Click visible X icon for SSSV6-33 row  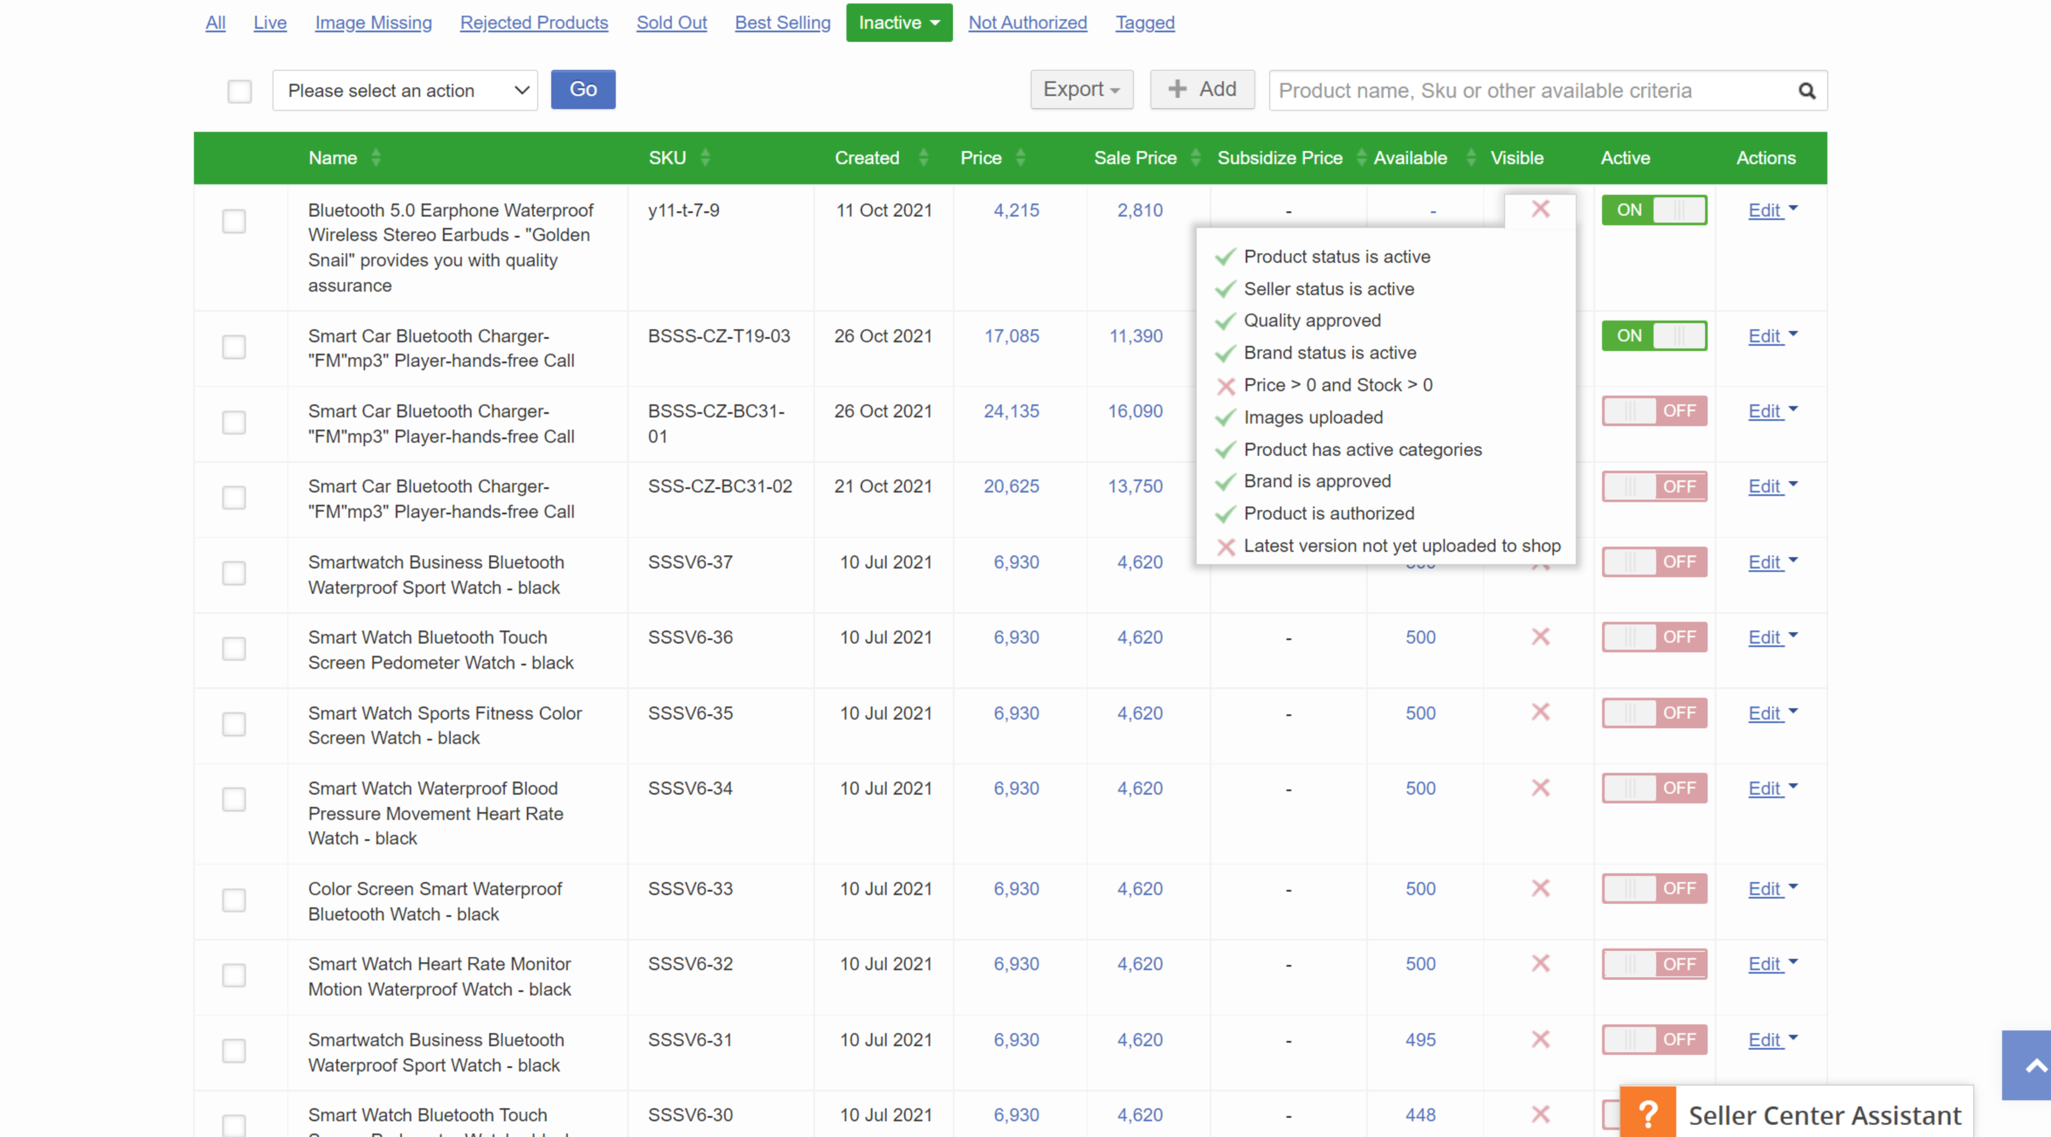(1540, 889)
